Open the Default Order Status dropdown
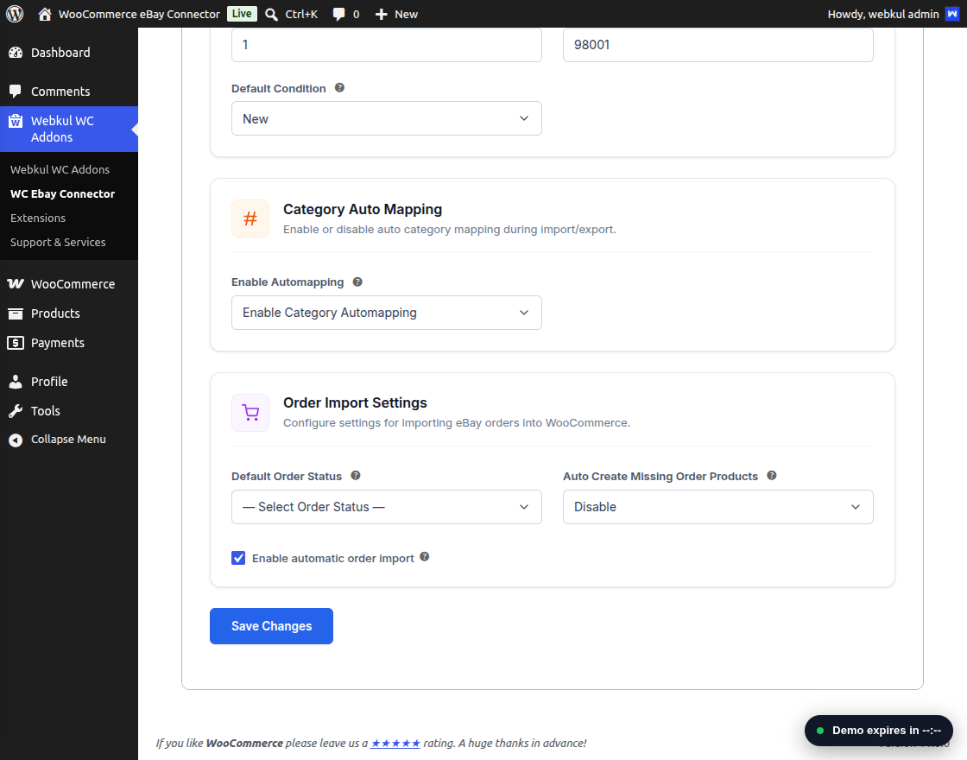 [387, 507]
